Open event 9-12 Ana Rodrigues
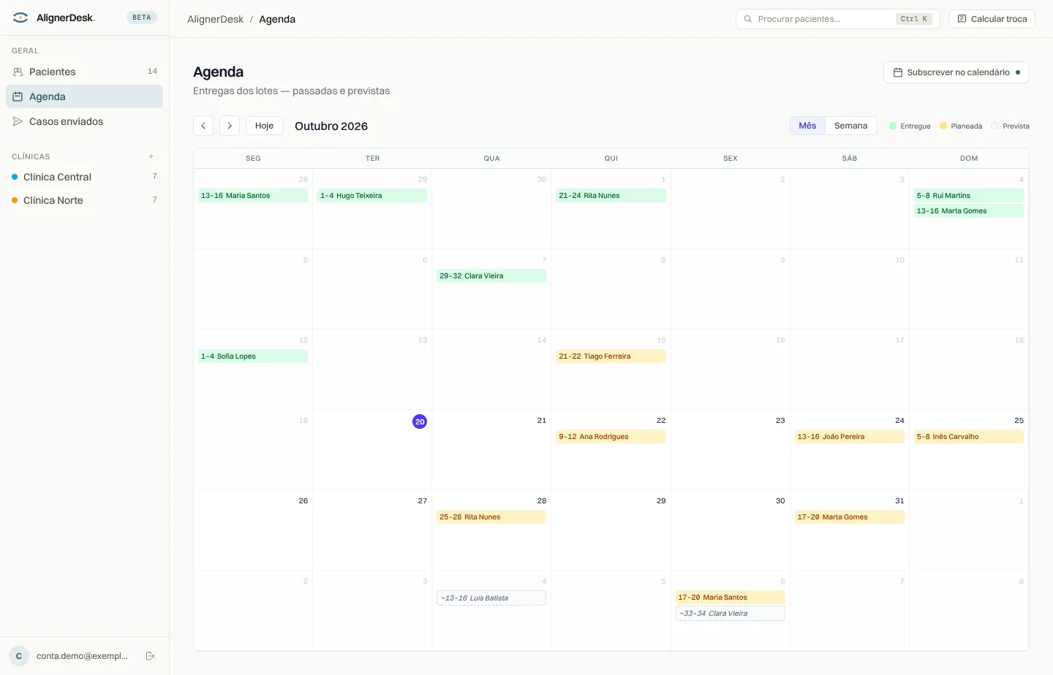The image size is (1053, 675). click(611, 437)
